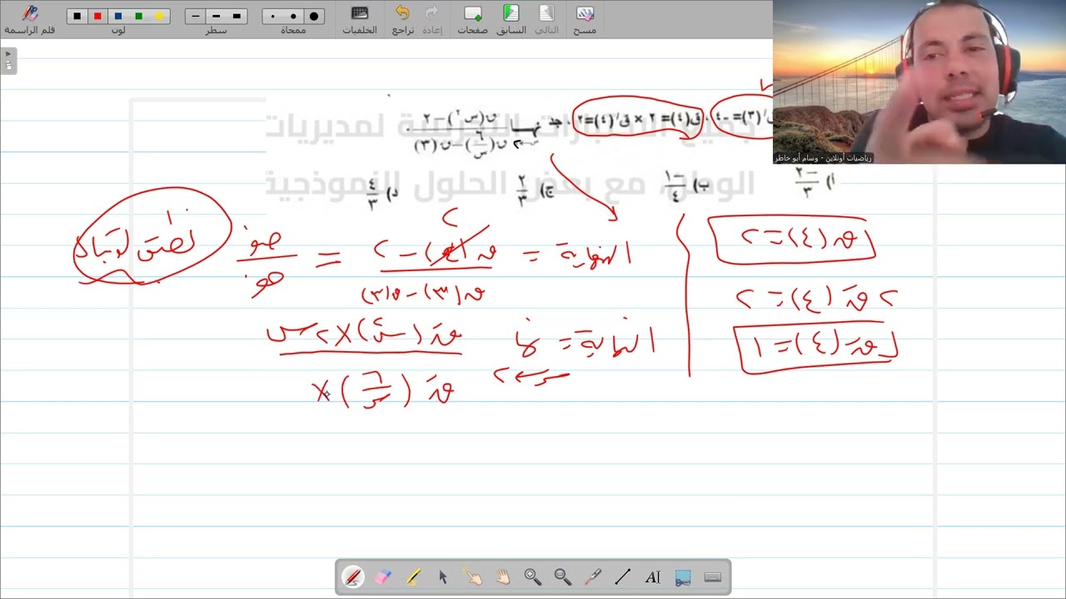Expand the left side panel handle
1066x599 pixels.
pos(8,61)
